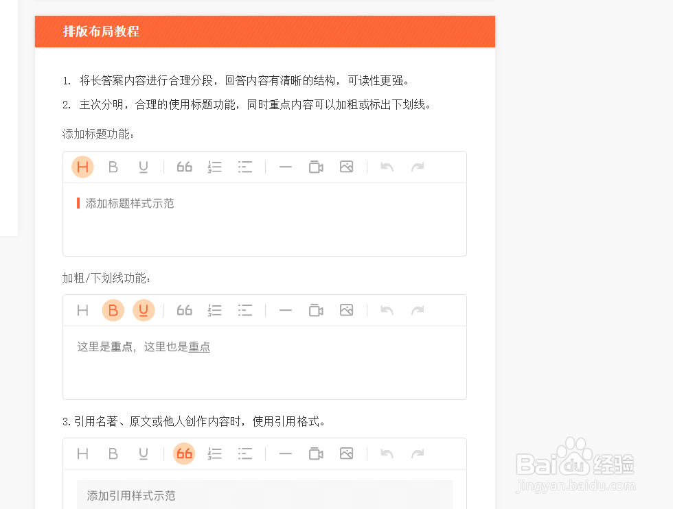Screen dimensions: 673x509
Task: Click the blockquote icon in the third editor
Action: (x=184, y=453)
